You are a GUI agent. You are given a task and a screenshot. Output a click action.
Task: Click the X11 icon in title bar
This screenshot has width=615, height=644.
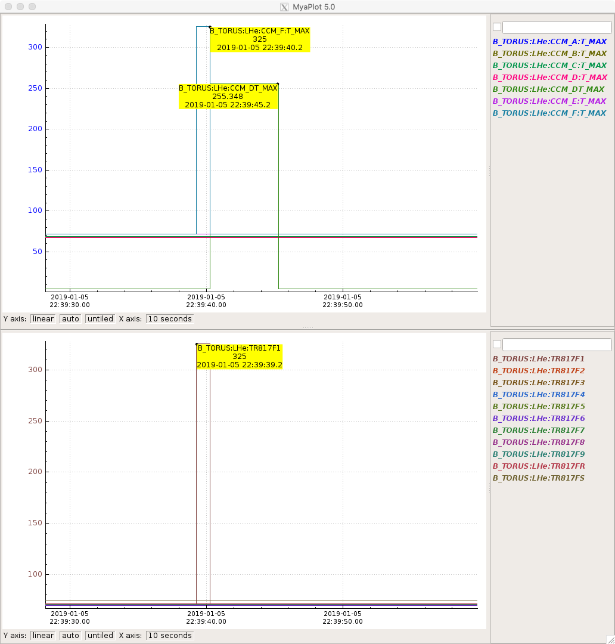click(x=284, y=7)
